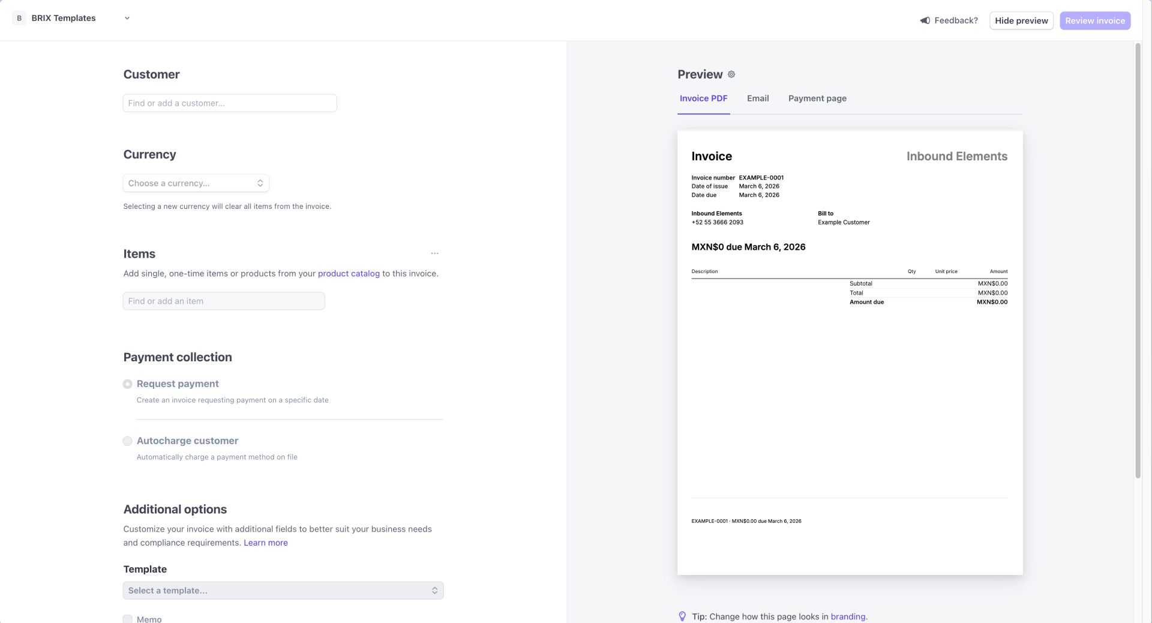1152x623 pixels.
Task: Click the BRIX Templates account avatar icon
Action: [x=19, y=18]
